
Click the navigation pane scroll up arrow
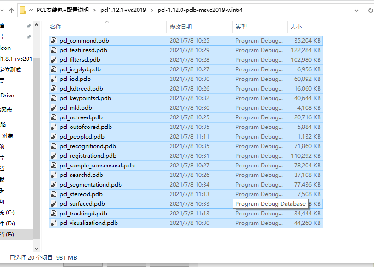pos(37,25)
